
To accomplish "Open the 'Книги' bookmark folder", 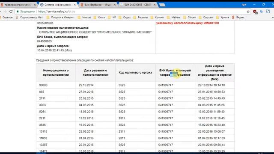I will pos(99,18).
